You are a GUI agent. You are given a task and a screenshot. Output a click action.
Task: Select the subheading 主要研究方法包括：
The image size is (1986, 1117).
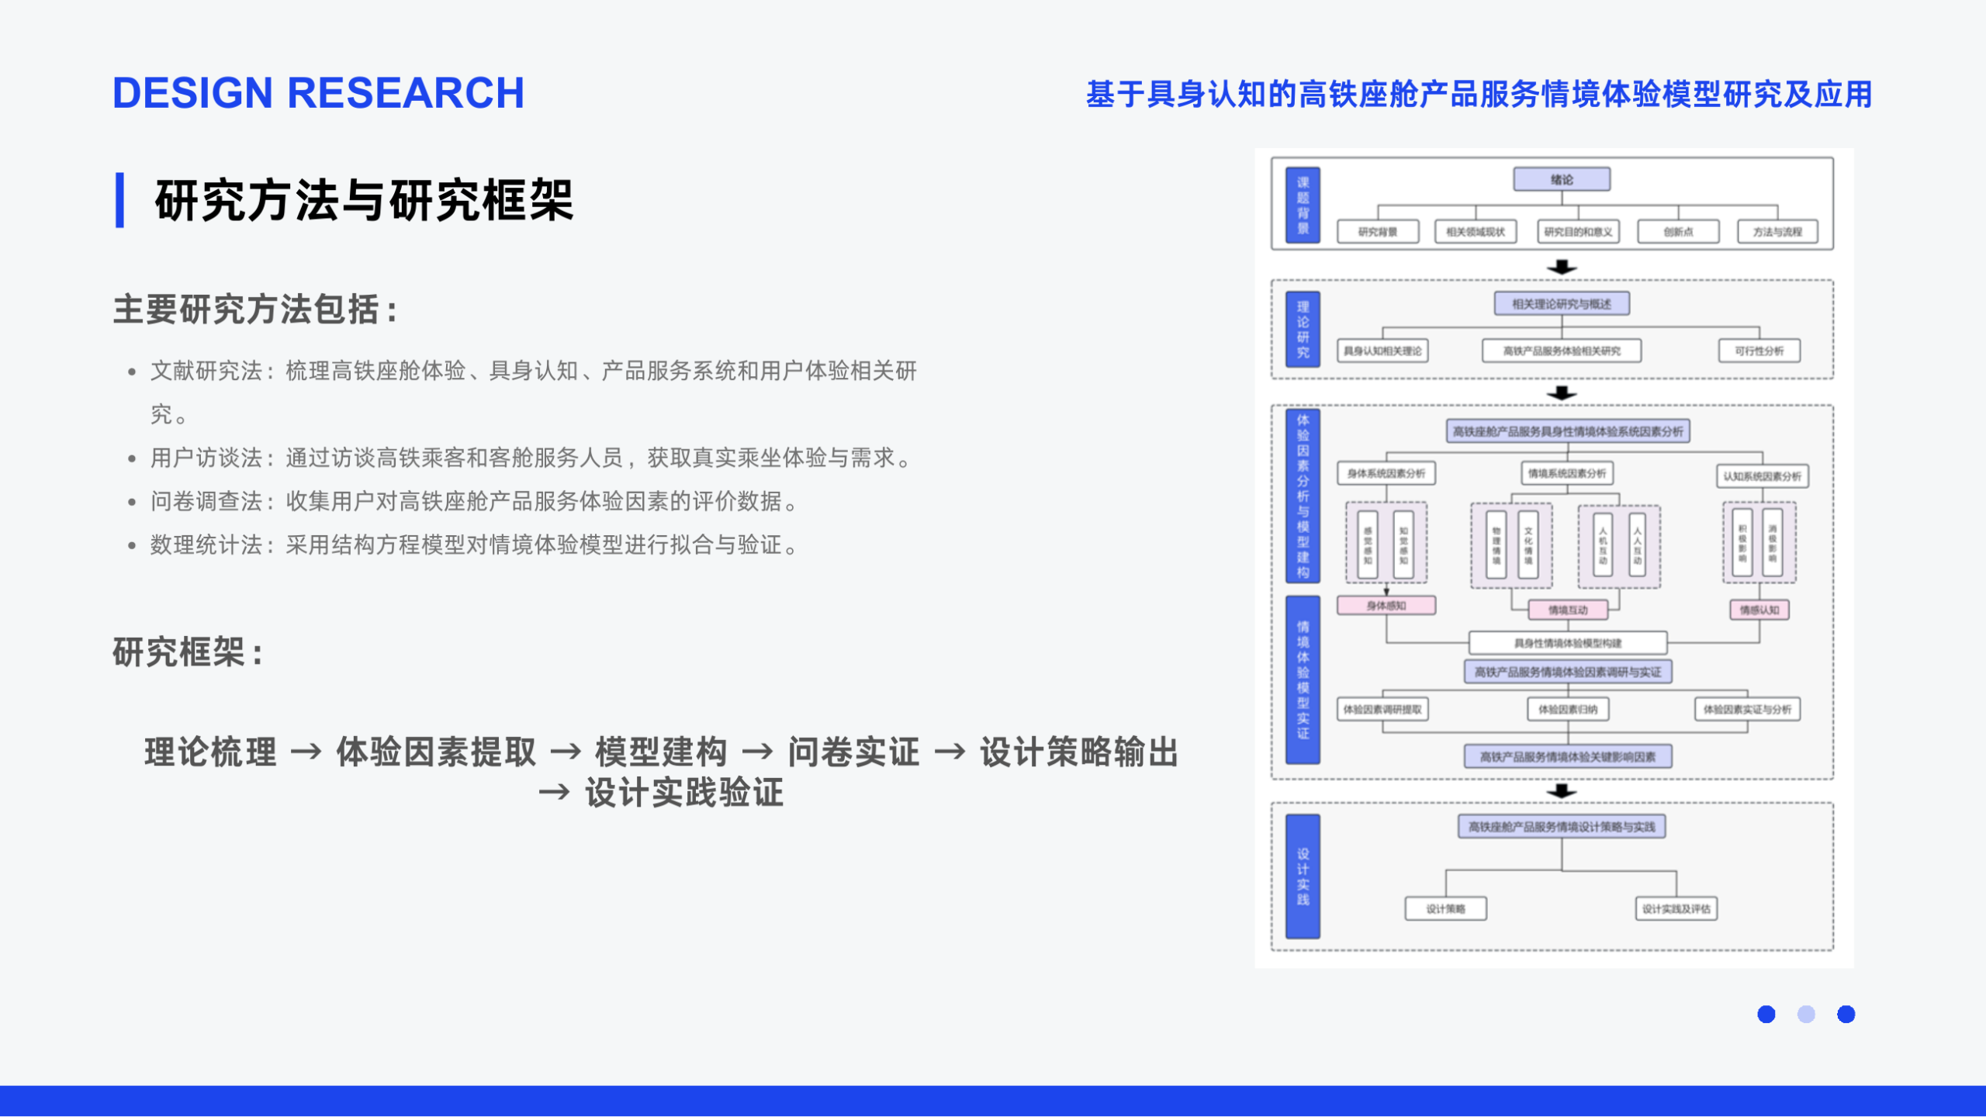tap(257, 310)
